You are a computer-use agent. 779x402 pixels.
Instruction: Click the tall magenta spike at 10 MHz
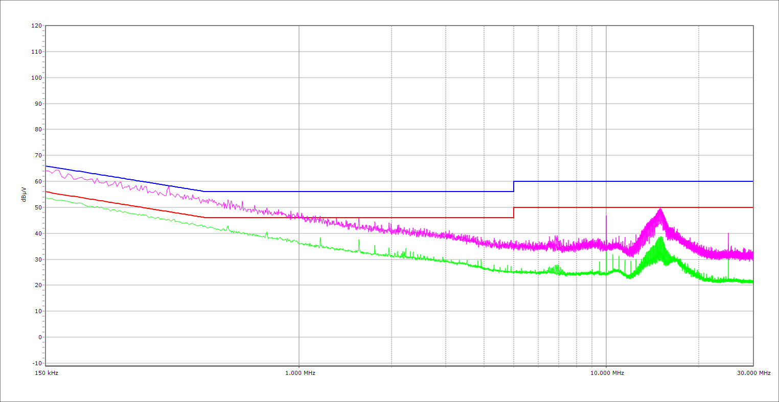pyautogui.click(x=606, y=217)
